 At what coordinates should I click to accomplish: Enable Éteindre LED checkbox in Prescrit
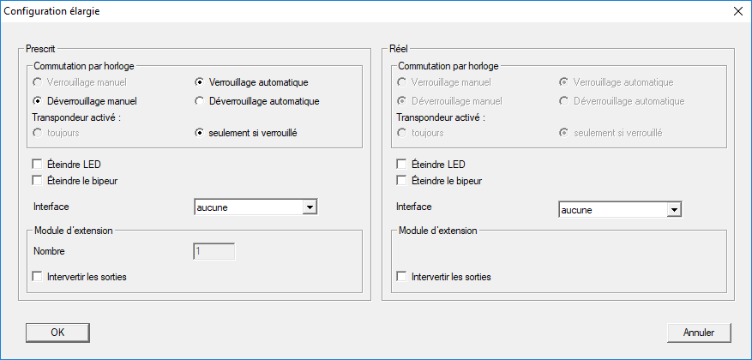(37, 164)
